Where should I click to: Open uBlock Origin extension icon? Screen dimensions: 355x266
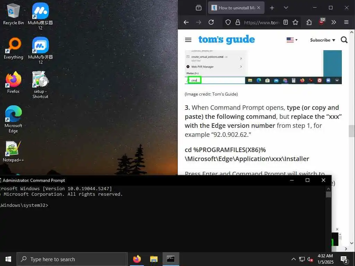pyautogui.click(x=321, y=22)
